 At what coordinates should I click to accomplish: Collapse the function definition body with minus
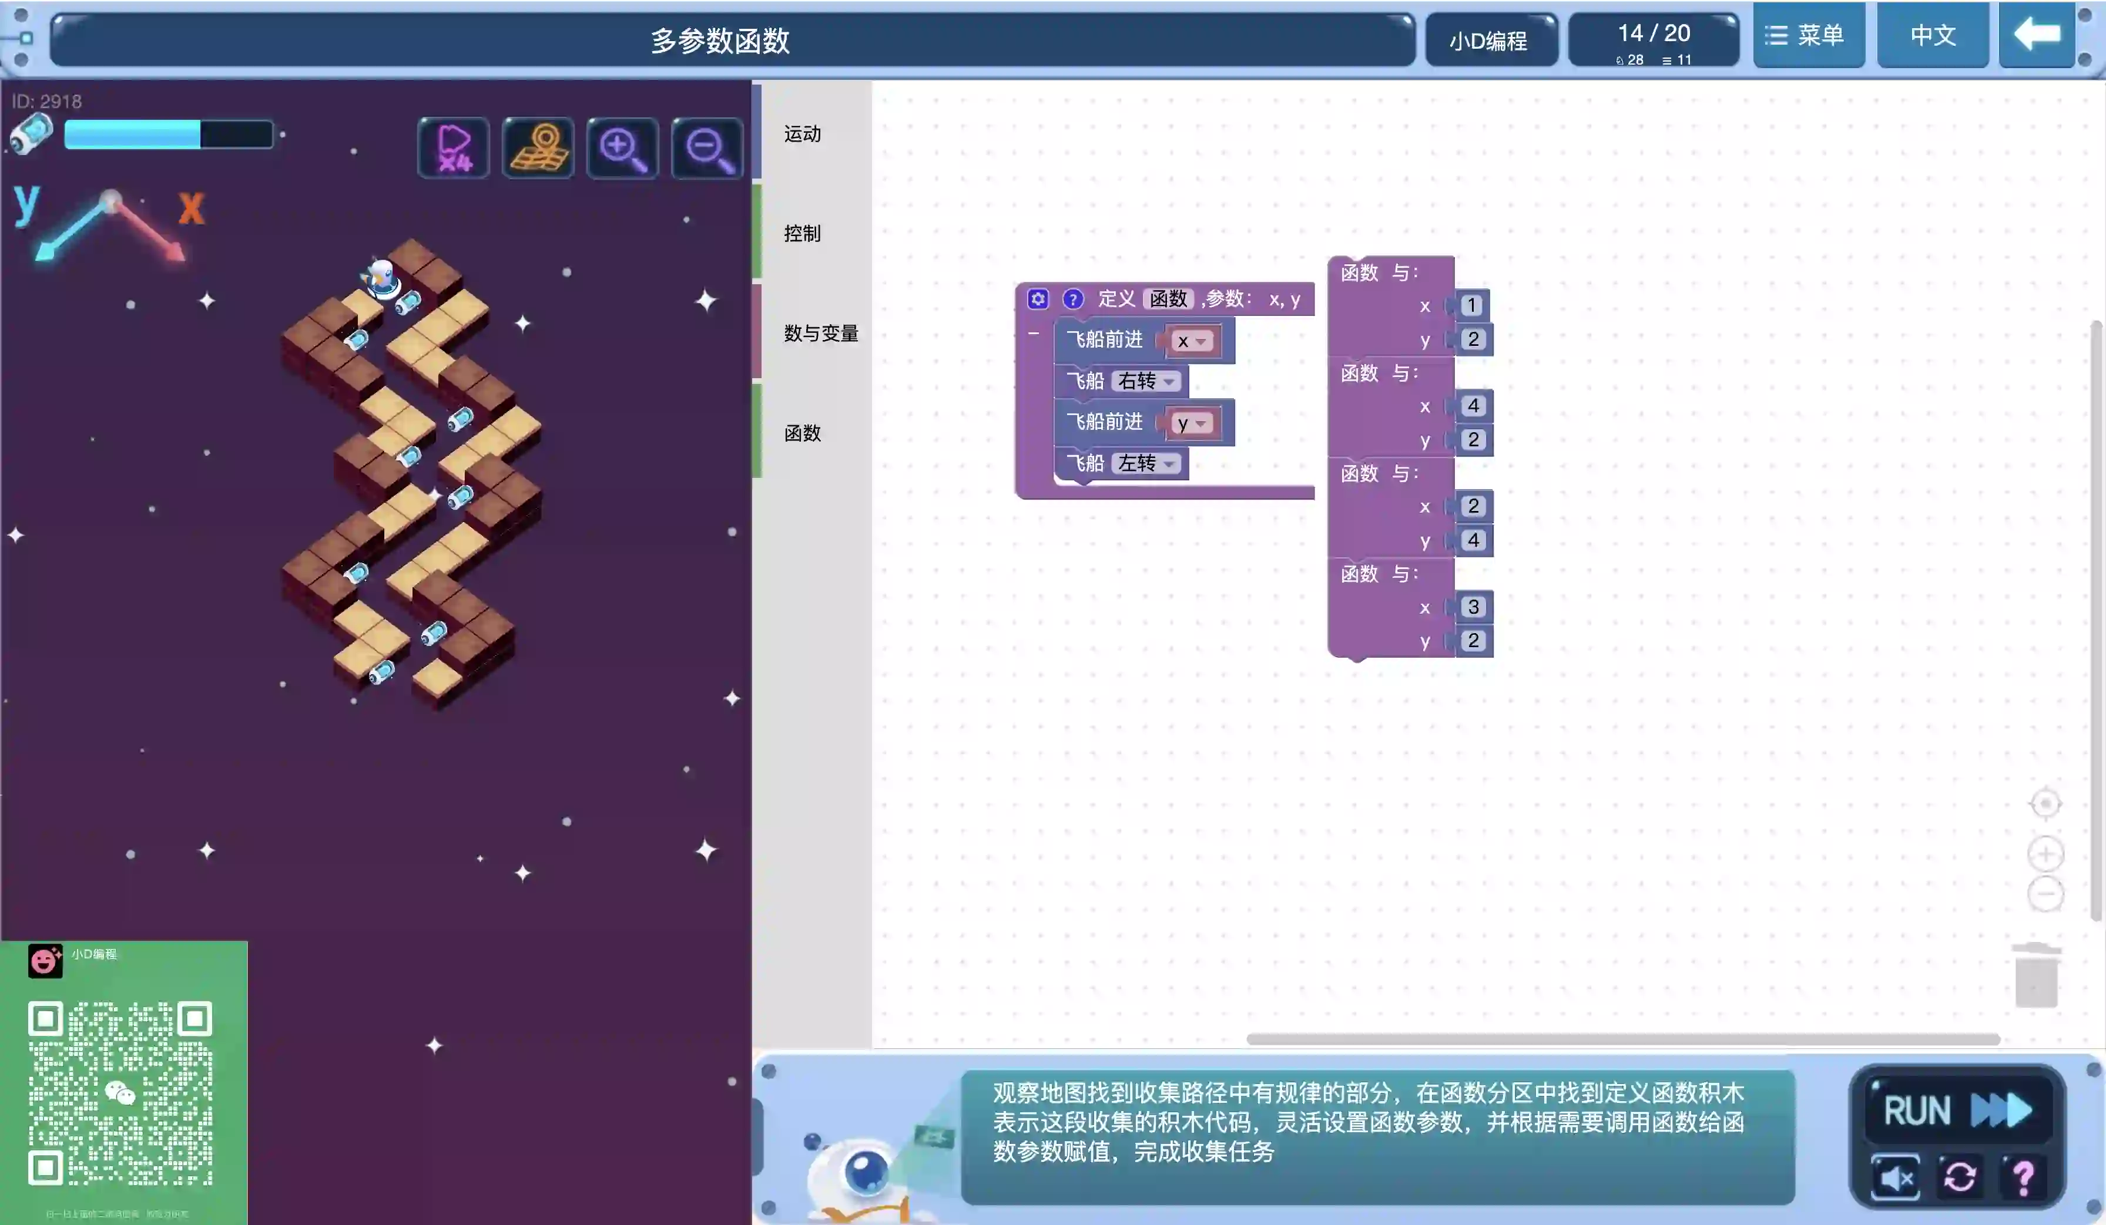click(1034, 333)
